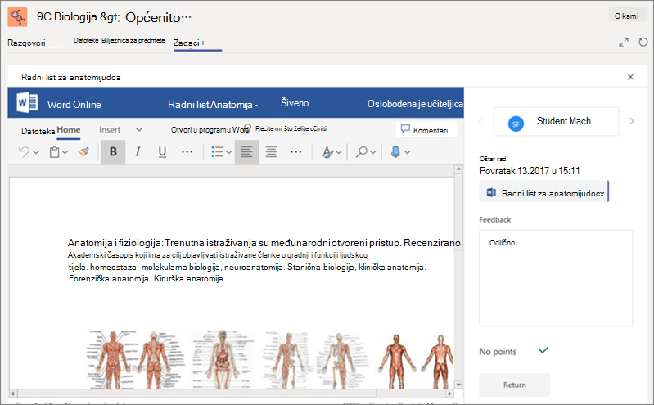Click the Return button
Image resolution: width=654 pixels, height=405 pixels.
point(514,385)
